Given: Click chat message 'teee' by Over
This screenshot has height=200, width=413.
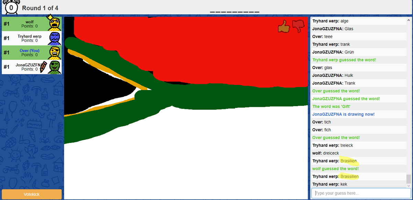Looking at the screenshot, I should (328, 36).
